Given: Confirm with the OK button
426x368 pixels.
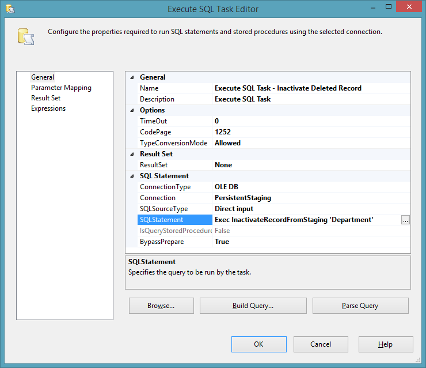Looking at the screenshot, I should (x=259, y=344).
